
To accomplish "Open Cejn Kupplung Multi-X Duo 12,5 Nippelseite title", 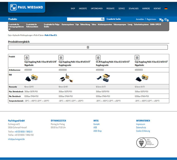I will coord(151,63).
